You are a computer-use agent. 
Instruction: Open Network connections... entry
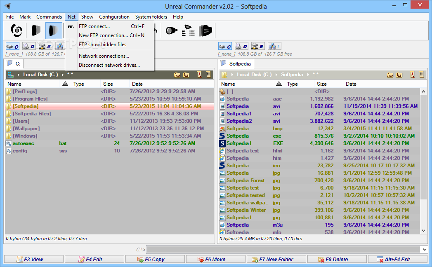click(110, 56)
